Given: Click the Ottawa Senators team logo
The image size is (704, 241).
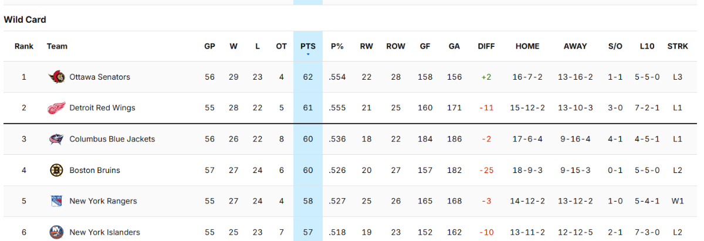Looking at the screenshot, I should click(x=56, y=77).
